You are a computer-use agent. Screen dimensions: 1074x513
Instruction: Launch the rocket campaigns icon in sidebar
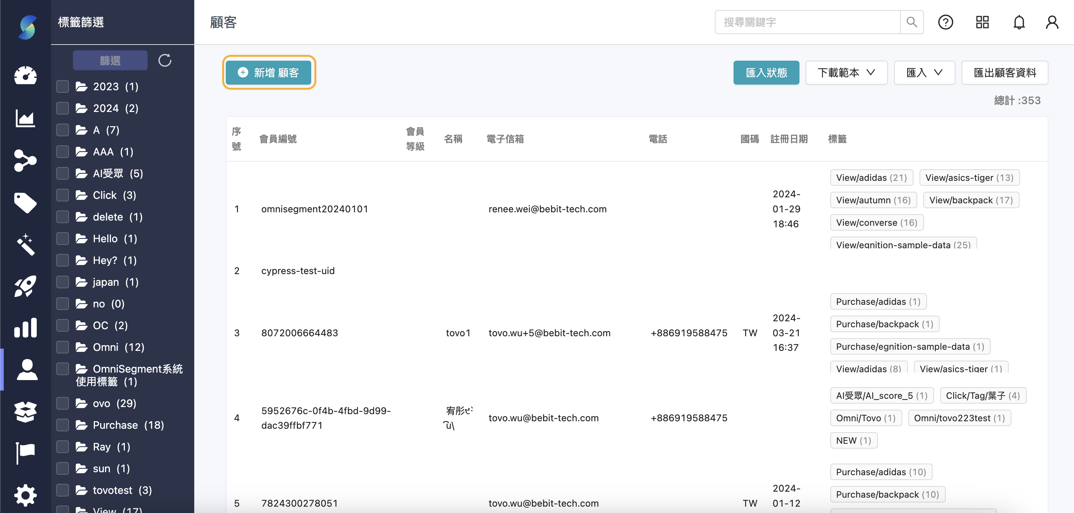pyautogui.click(x=25, y=286)
